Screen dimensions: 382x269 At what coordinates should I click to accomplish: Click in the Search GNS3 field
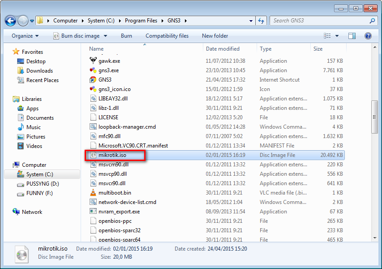tap(319, 21)
